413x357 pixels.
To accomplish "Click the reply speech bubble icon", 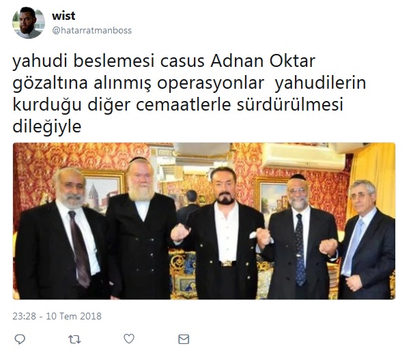I will [x=20, y=339].
